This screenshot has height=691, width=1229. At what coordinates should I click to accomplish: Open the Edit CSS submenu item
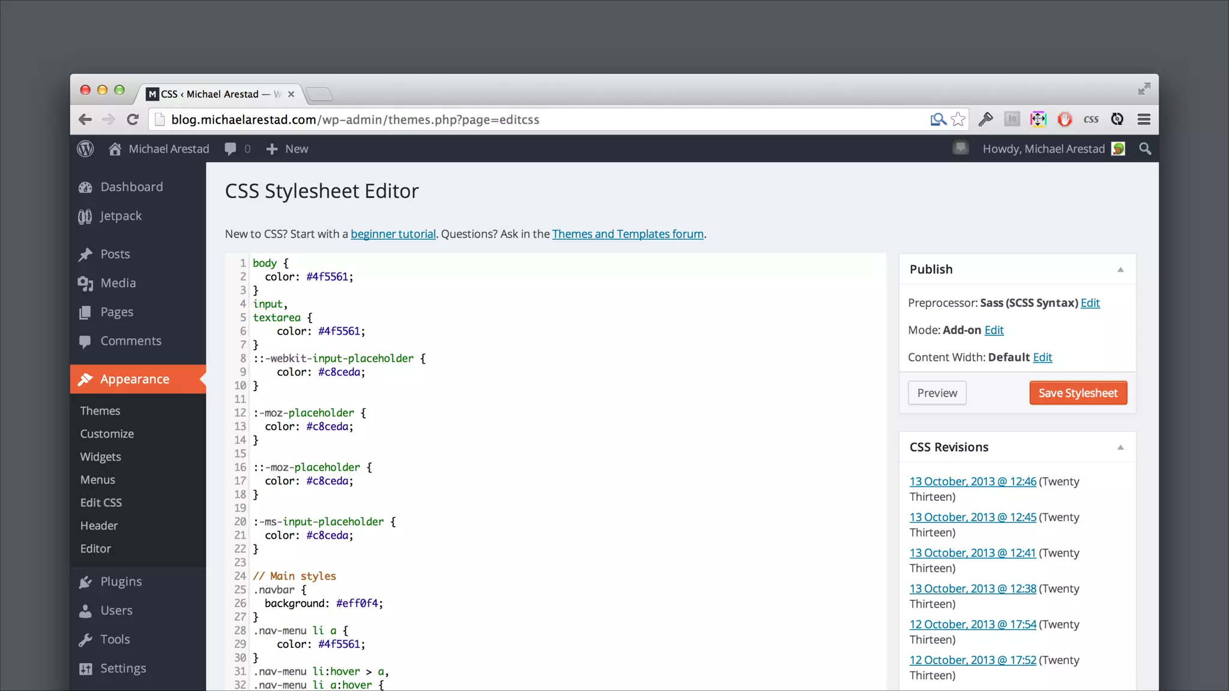pos(101,503)
